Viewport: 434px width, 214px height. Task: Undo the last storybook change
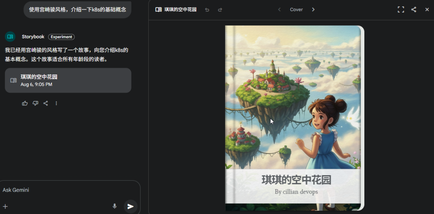coord(207,10)
